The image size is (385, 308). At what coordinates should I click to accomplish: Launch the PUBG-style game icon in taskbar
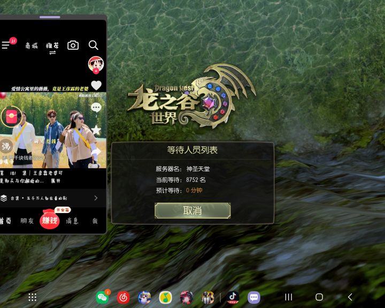(207, 297)
